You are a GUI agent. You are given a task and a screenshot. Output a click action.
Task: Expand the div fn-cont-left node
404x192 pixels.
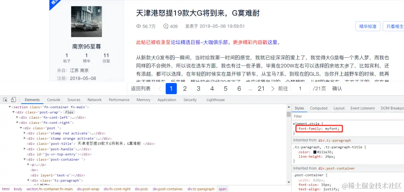[x=17, y=117]
